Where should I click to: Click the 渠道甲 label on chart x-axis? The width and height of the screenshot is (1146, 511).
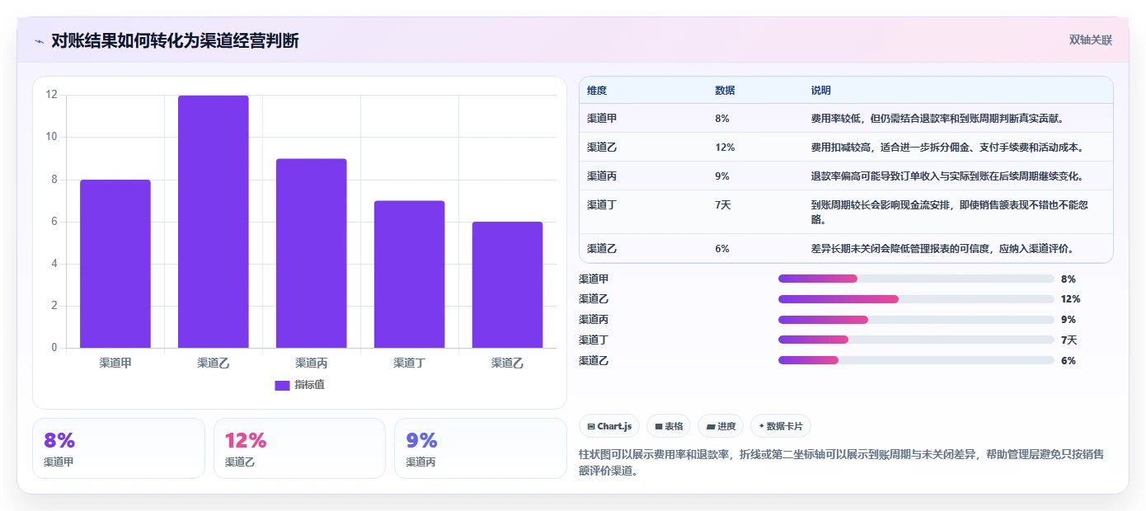[115, 363]
